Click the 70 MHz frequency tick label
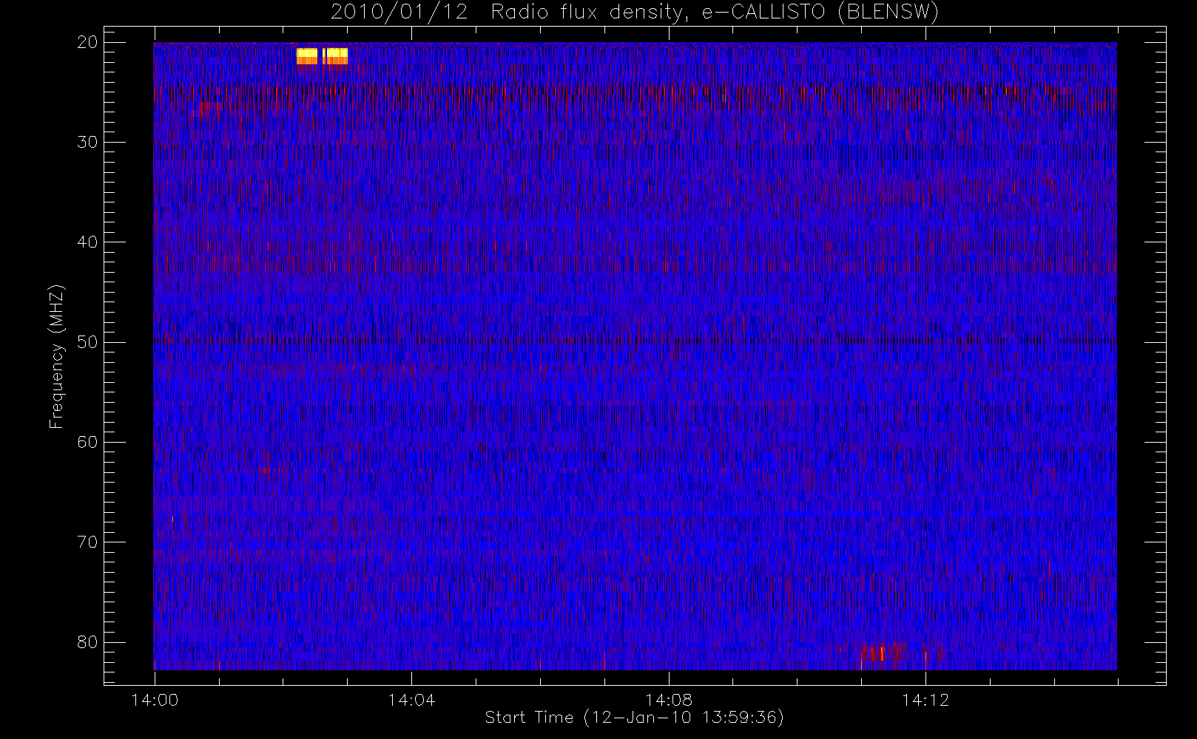The height and width of the screenshot is (739, 1197). click(x=87, y=542)
